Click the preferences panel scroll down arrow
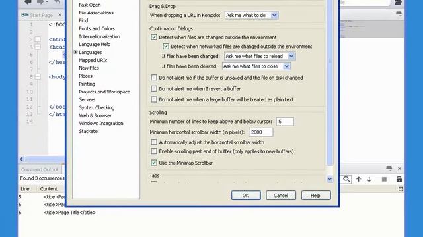 (330, 179)
